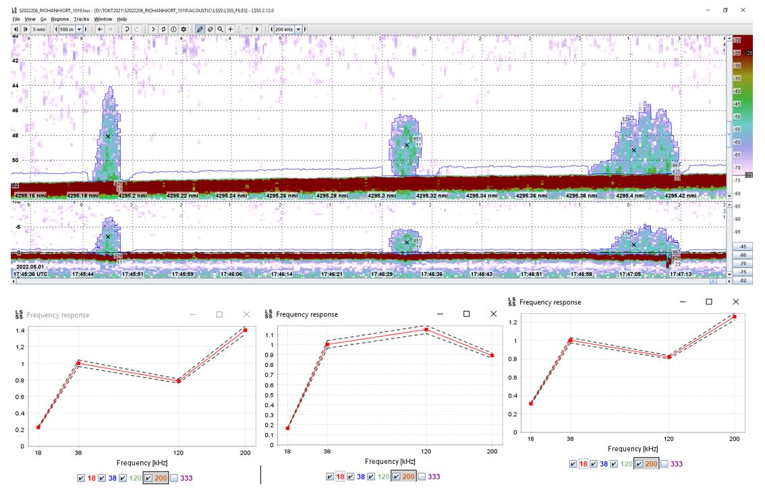The height and width of the screenshot is (495, 765).
Task: Click the back arrow navigation icon
Action: point(100,30)
